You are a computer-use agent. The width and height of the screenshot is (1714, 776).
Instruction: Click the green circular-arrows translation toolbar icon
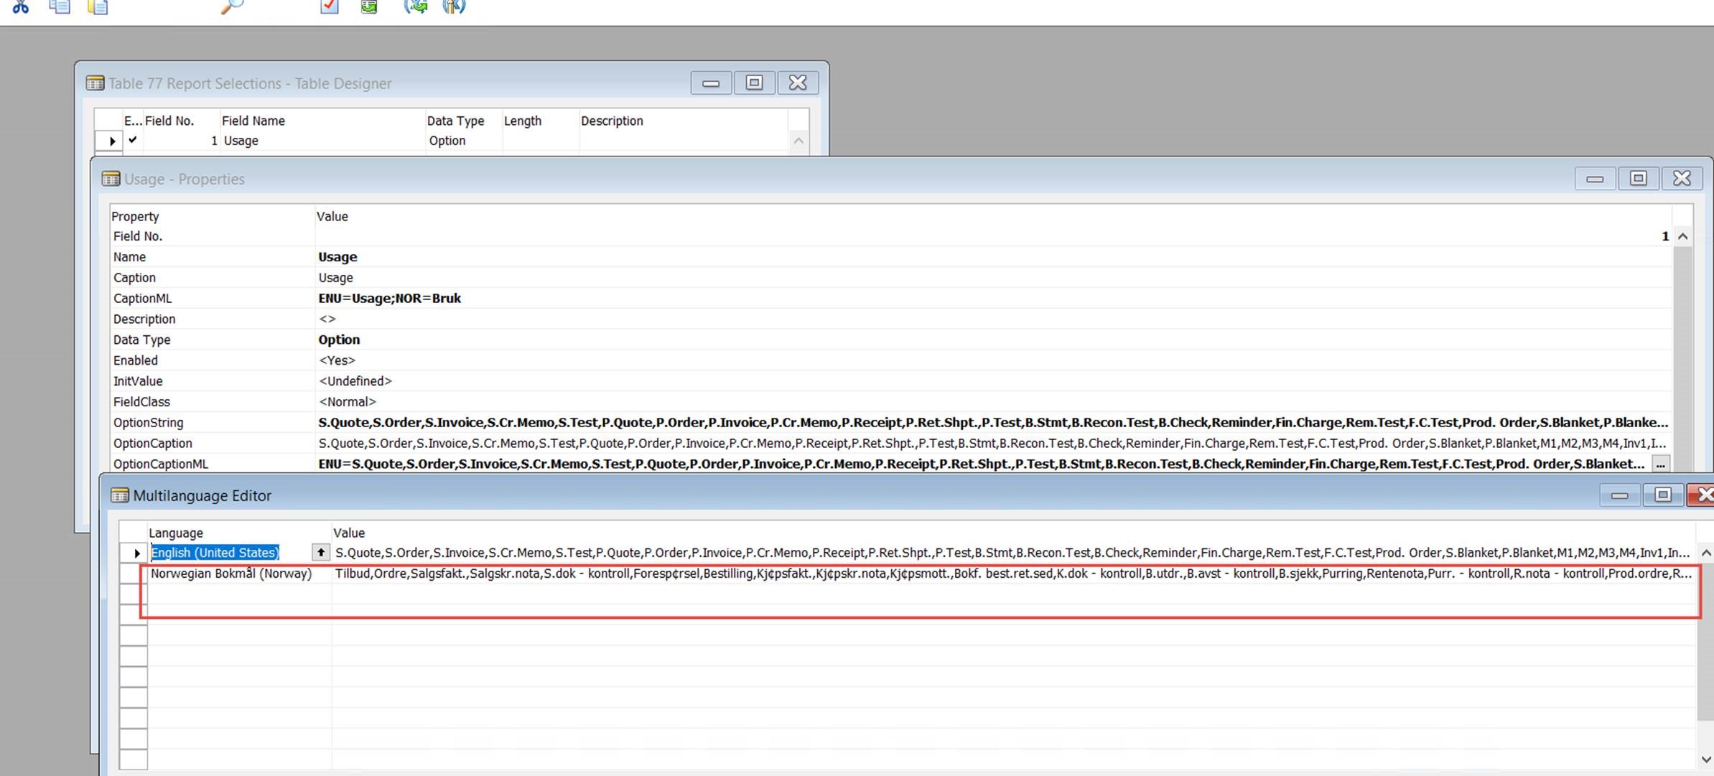[416, 7]
